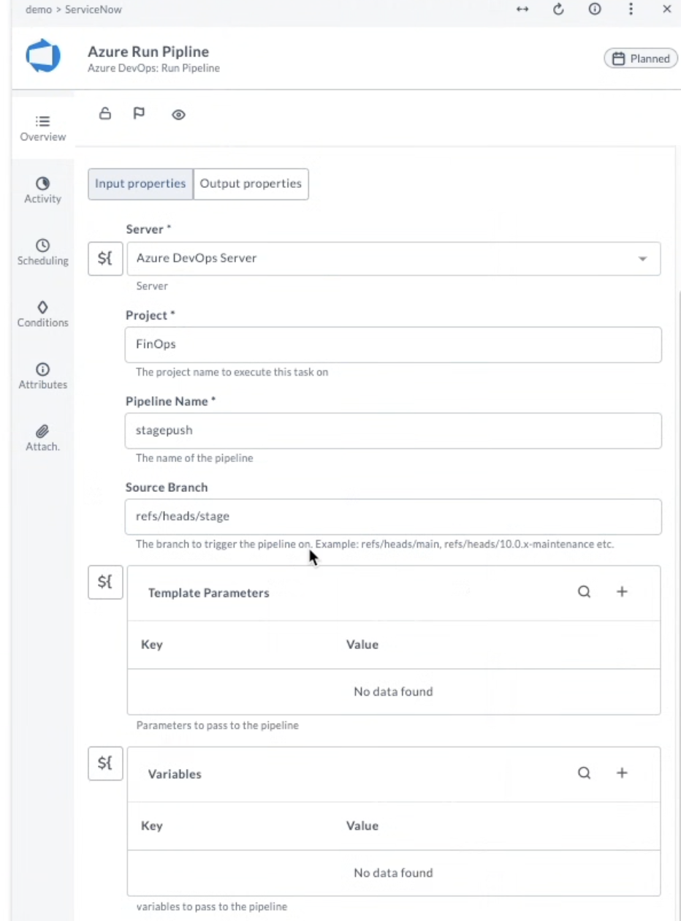Switch to the Output properties tab
681x921 pixels.
pos(251,184)
